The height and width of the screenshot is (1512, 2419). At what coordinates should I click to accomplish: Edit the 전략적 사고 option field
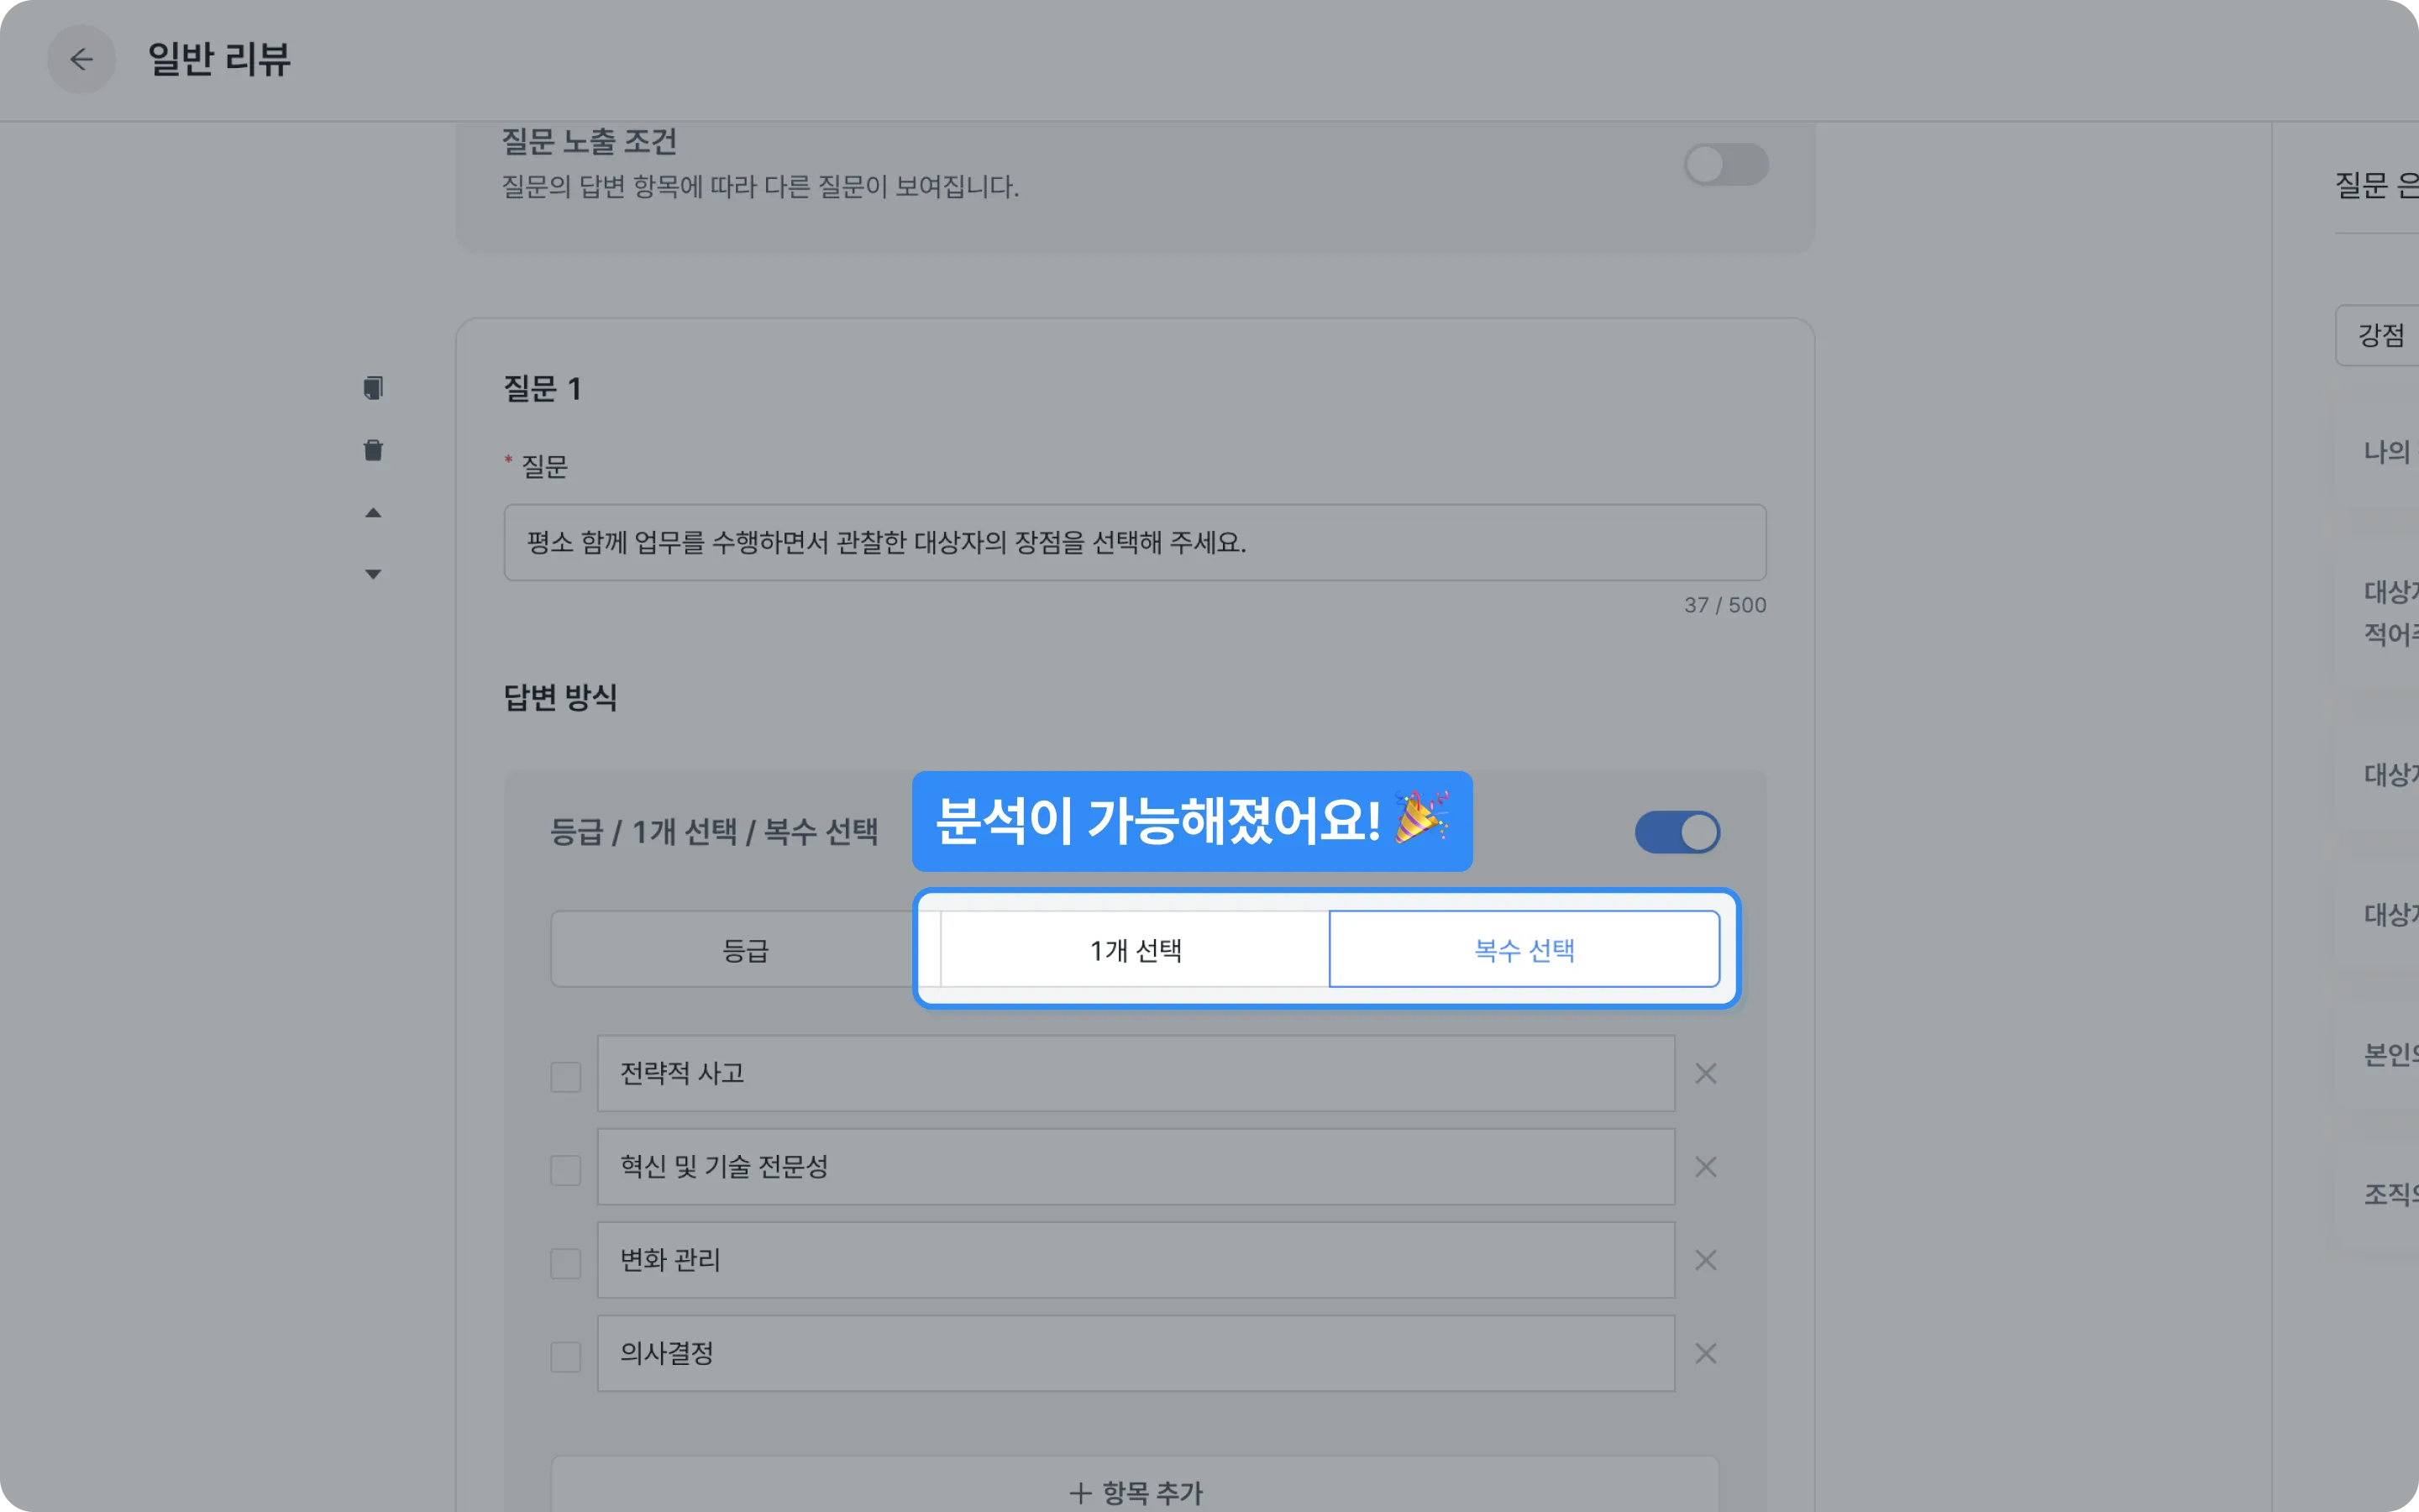coord(1136,1073)
